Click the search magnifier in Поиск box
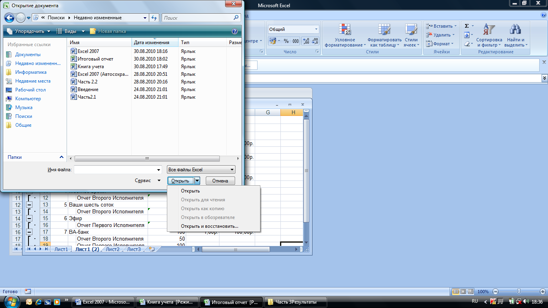 (x=236, y=18)
